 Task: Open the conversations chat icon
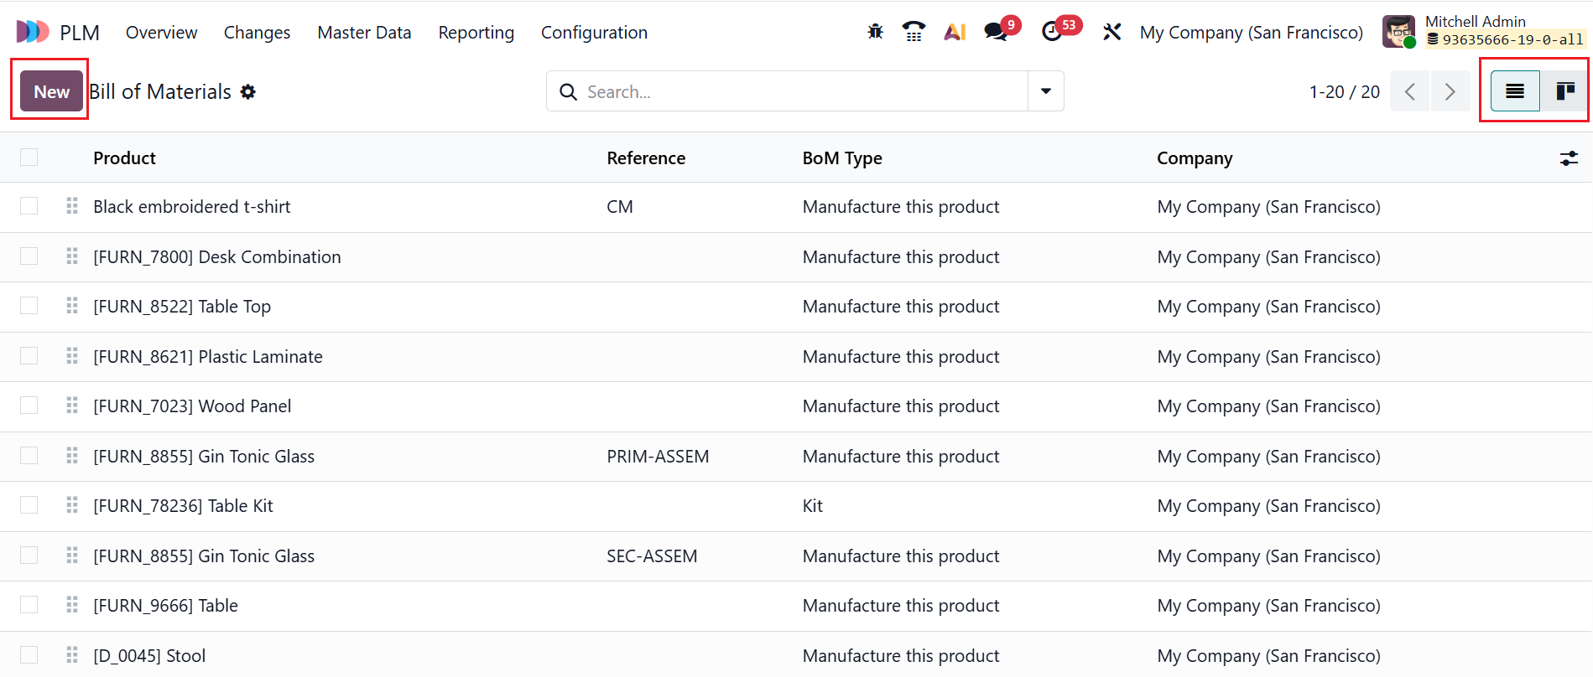point(996,32)
